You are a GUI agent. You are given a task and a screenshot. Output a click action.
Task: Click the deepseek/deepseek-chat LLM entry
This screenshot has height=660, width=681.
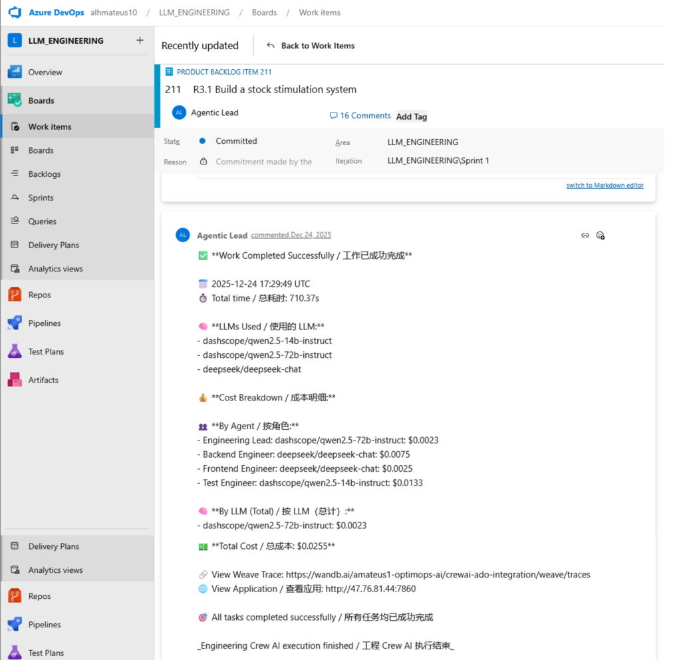coord(249,369)
